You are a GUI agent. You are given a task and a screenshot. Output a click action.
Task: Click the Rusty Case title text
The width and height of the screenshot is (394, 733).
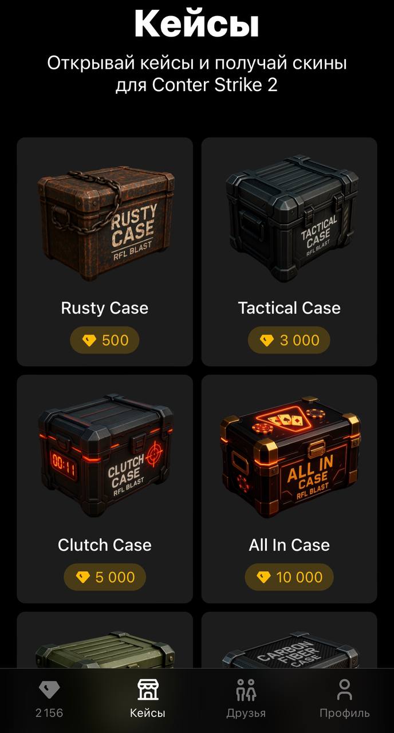point(105,308)
